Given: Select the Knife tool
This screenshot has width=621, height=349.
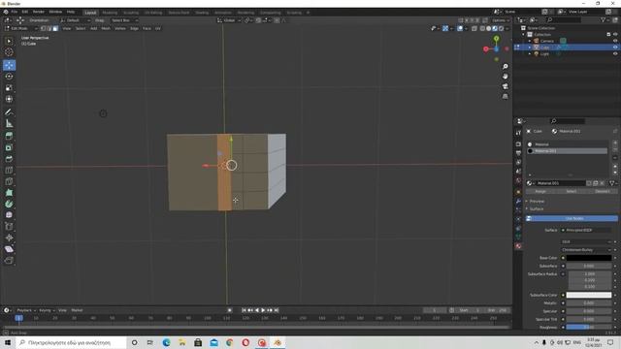Looking at the screenshot, I should click(x=9, y=181).
